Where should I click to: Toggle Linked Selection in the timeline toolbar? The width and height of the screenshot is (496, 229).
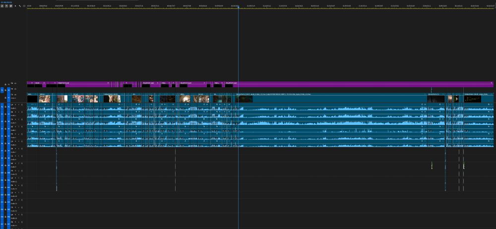click(11, 5)
